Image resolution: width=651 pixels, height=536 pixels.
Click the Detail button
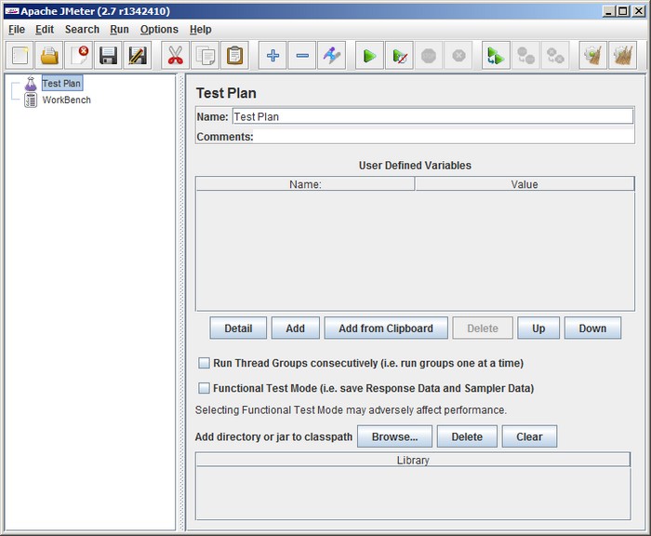click(x=238, y=328)
